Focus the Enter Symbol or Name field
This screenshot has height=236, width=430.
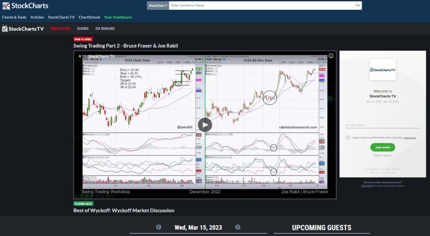(x=261, y=5)
